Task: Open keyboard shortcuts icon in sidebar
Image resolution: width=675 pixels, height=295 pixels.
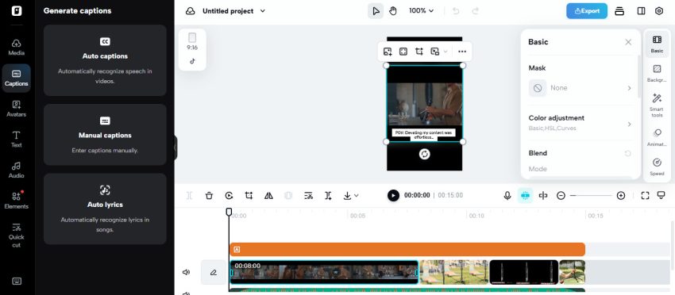Action: [x=17, y=282]
